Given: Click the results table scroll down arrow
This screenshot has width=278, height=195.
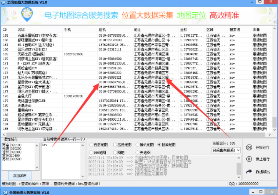Looking at the screenshot, I should (274, 129).
